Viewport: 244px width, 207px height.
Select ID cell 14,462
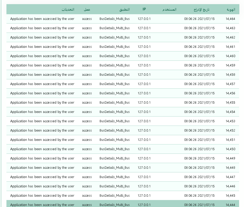click(231, 37)
